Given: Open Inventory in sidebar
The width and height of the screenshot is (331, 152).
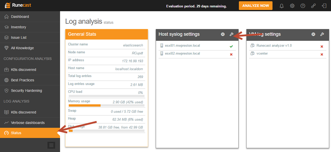Looking at the screenshot, I should click(x=30, y=27).
